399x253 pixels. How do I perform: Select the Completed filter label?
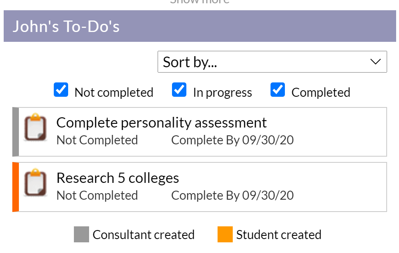click(321, 93)
